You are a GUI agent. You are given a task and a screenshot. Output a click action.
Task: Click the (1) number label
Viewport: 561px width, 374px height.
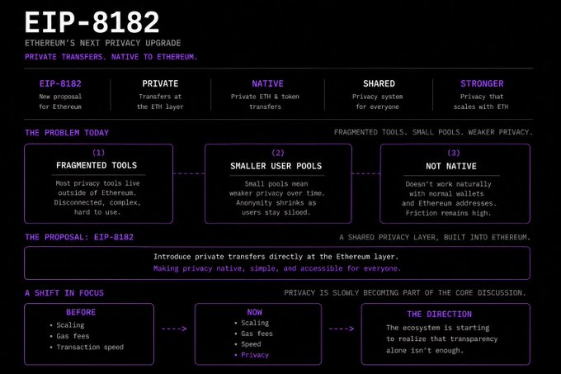point(98,153)
